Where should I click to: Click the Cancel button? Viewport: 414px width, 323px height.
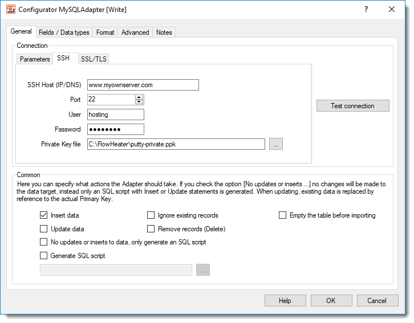378,301
